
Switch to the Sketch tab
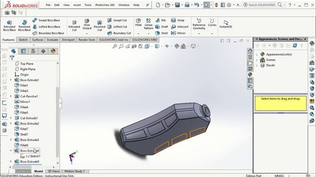click(x=23, y=40)
